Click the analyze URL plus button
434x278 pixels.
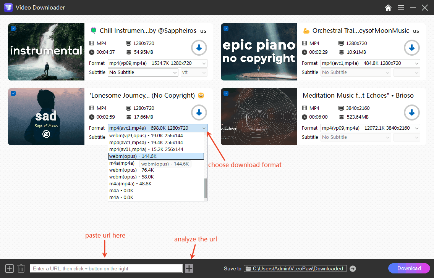(x=189, y=268)
